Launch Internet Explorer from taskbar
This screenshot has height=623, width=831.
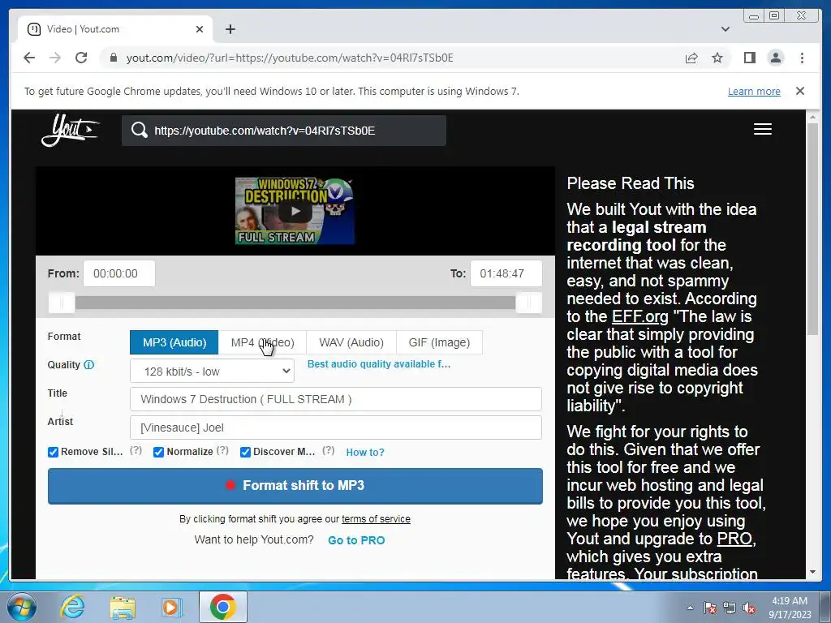[x=72, y=607]
